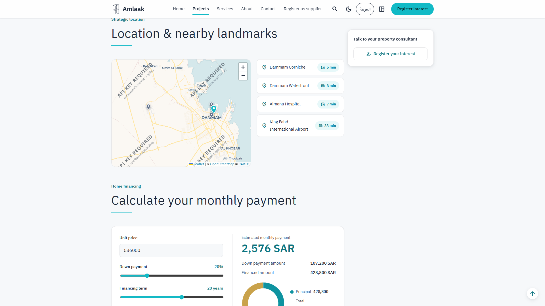The image size is (545, 306).
Task: Switch language to العربية
Action: pyautogui.click(x=365, y=9)
